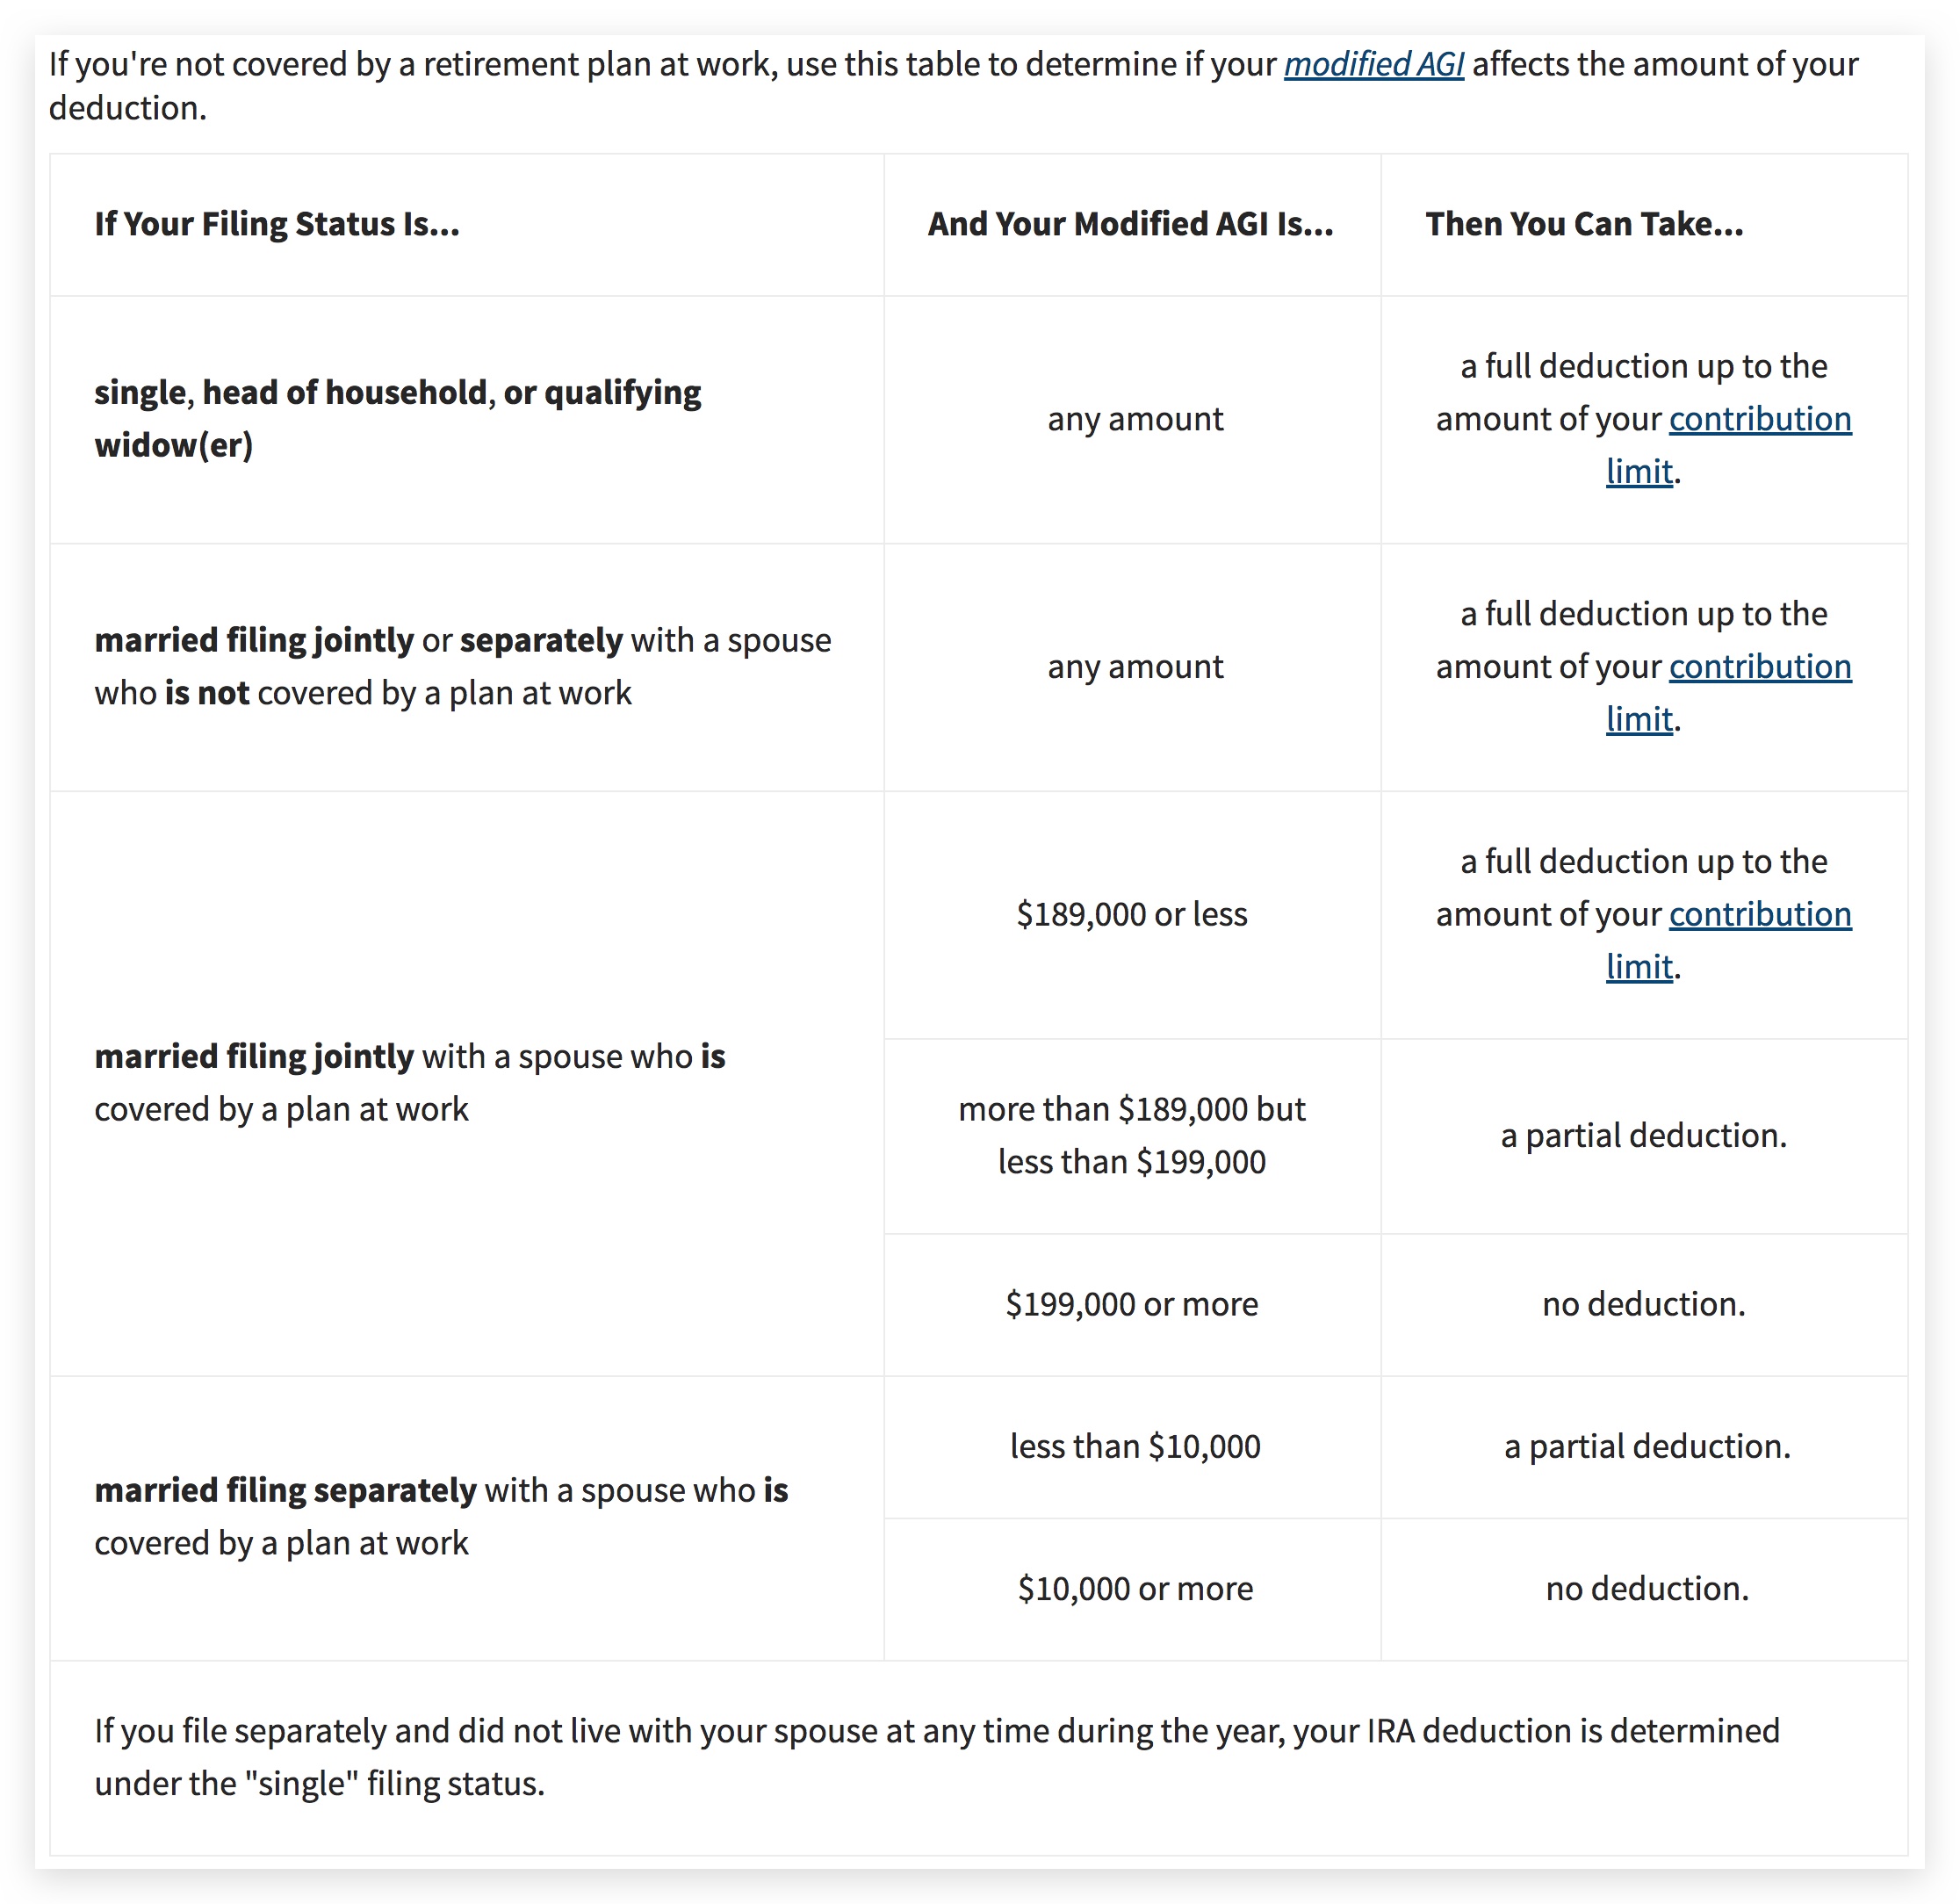Select the single, head of household filing status cell
Viewport: 1960px width, 1904px height.
pos(397,419)
